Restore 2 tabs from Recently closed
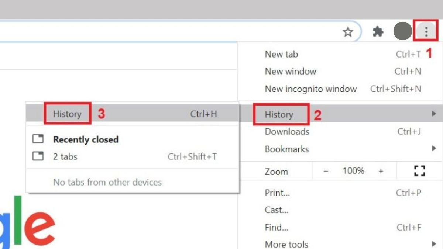 pyautogui.click(x=65, y=156)
